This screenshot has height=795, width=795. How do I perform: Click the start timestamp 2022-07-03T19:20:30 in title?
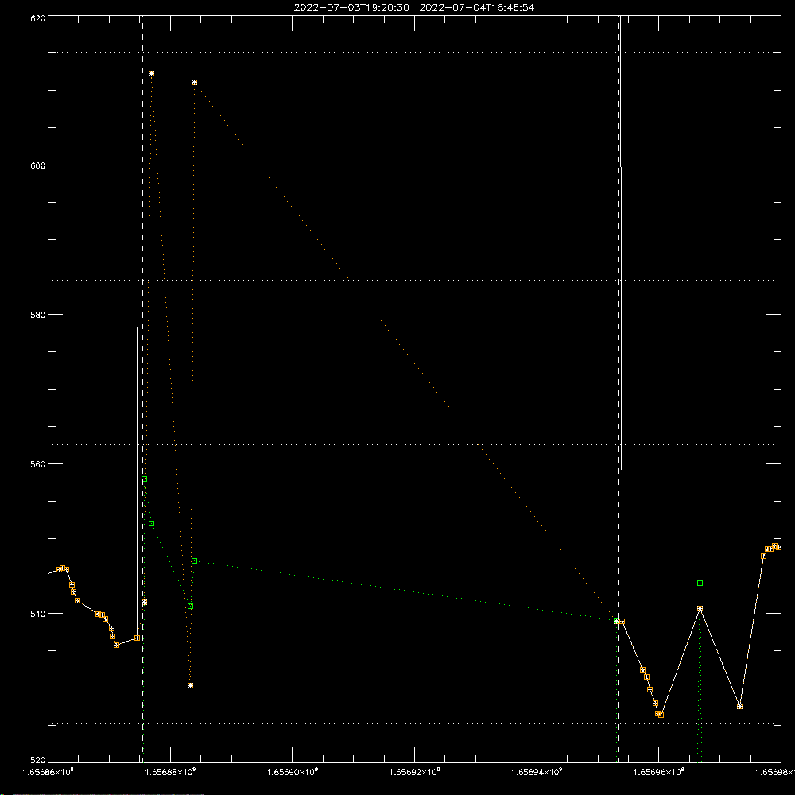(351, 8)
